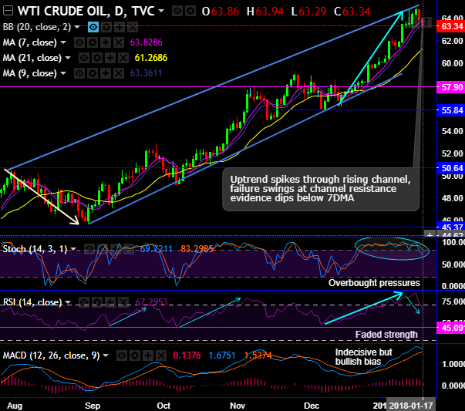Image resolution: width=465 pixels, height=411 pixels.
Task: Click the blue 50.64 price level label
Action: coord(451,168)
